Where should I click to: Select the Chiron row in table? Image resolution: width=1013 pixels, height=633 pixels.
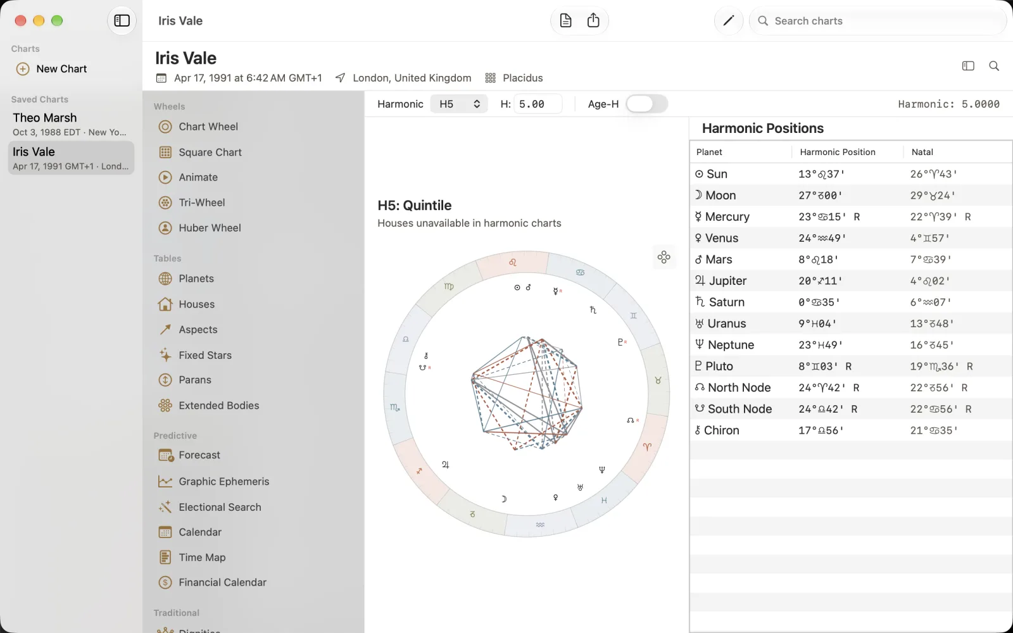click(x=851, y=430)
